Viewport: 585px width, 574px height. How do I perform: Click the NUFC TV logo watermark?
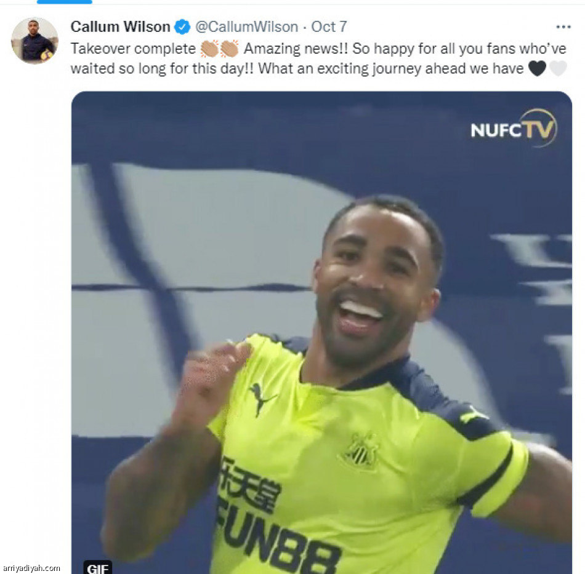point(514,129)
